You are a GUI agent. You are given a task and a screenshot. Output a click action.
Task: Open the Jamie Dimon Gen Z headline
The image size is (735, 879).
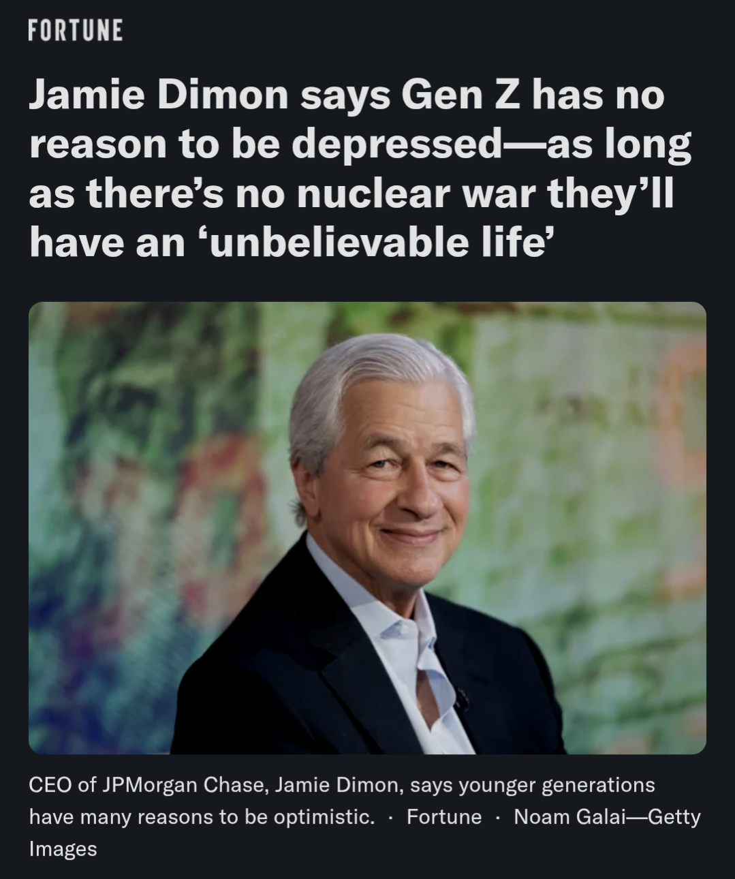click(x=360, y=168)
